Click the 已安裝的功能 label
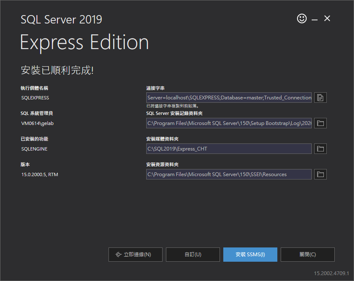The width and height of the screenshot is (354, 281). click(34, 139)
